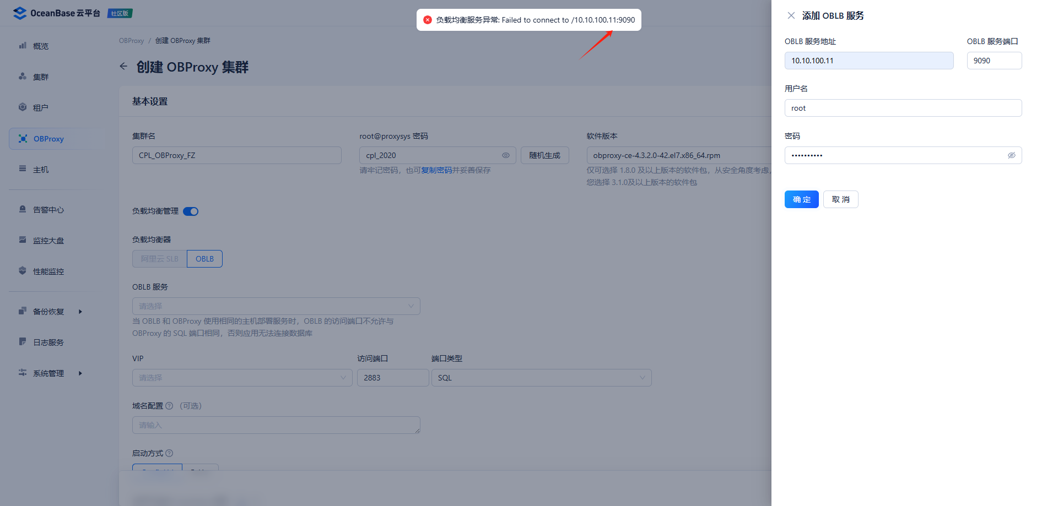The image size is (1058, 506).
Task: Click the 访问端口 2883 field
Action: coord(393,378)
